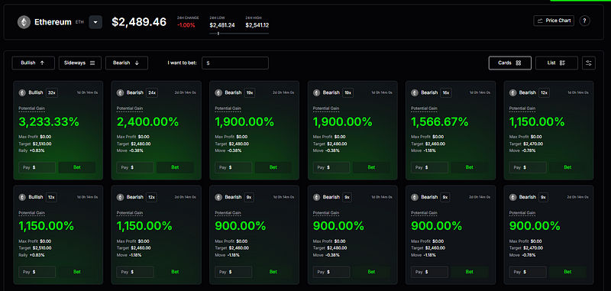Image resolution: width=611 pixels, height=291 pixels.
Task: Click Bet on the 2,400.00% Bearish card
Action: [176, 167]
